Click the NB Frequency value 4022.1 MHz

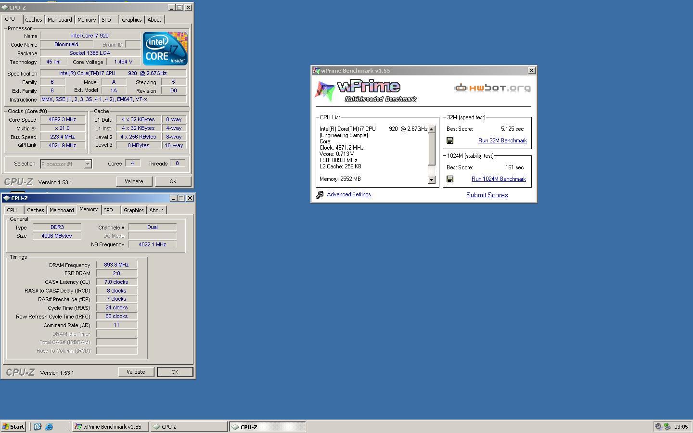pos(153,244)
